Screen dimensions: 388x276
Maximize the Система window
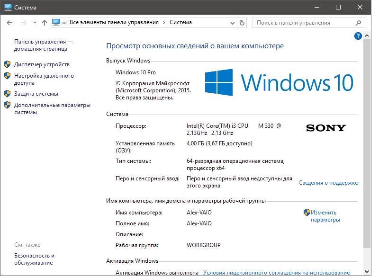[x=338, y=8]
